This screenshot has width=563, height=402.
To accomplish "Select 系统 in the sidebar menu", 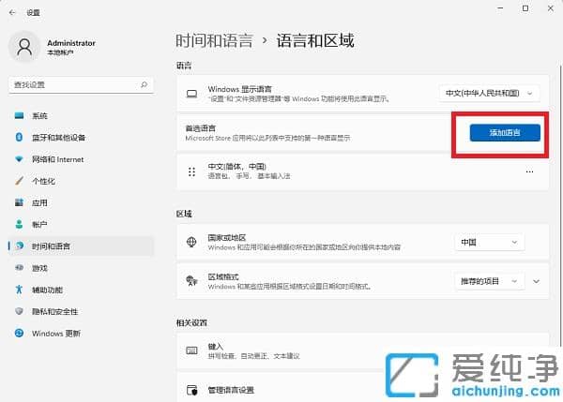I will tap(39, 115).
